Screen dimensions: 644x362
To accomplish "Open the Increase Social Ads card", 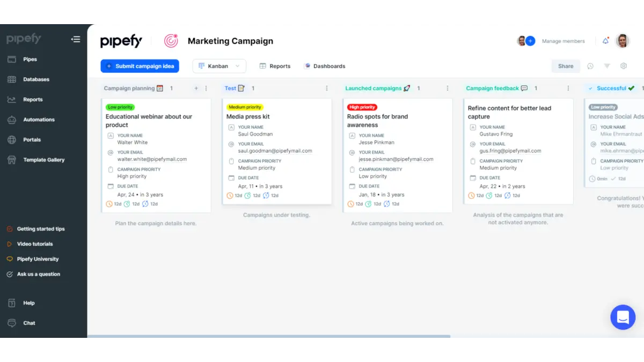I will 615,143.
